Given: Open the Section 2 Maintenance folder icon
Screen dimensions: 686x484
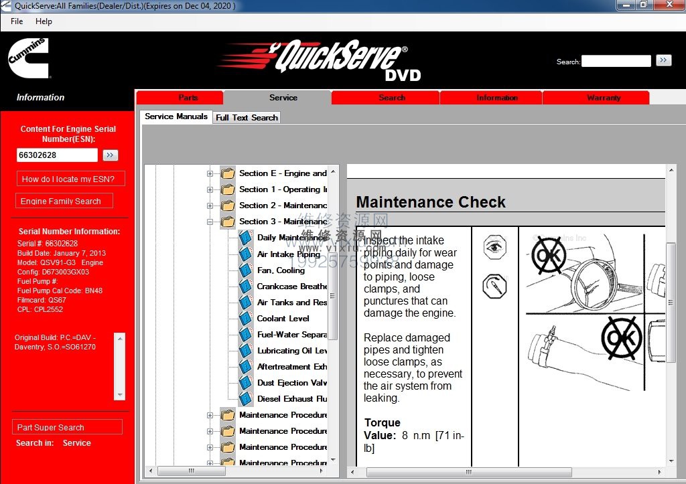Looking at the screenshot, I should [x=228, y=206].
